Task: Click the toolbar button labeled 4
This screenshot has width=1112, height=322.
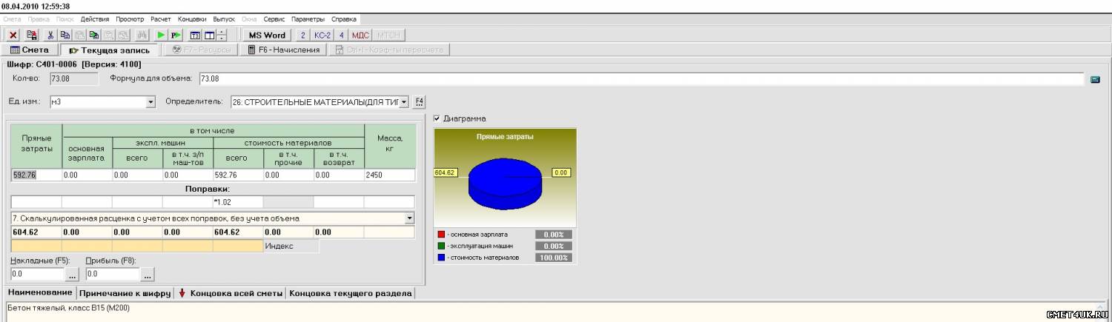Action: click(x=342, y=35)
